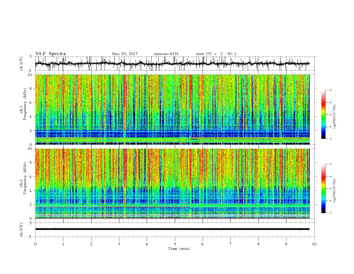Click the ch.3 flat waveform trace
Screen dimensions: 354x274
point(172,229)
